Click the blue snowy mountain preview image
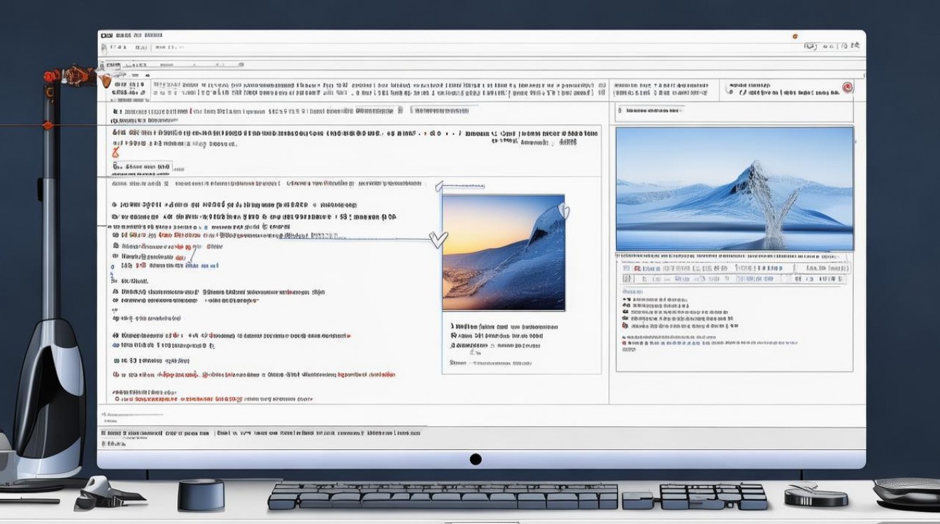This screenshot has height=524, width=940. pyautogui.click(x=734, y=189)
